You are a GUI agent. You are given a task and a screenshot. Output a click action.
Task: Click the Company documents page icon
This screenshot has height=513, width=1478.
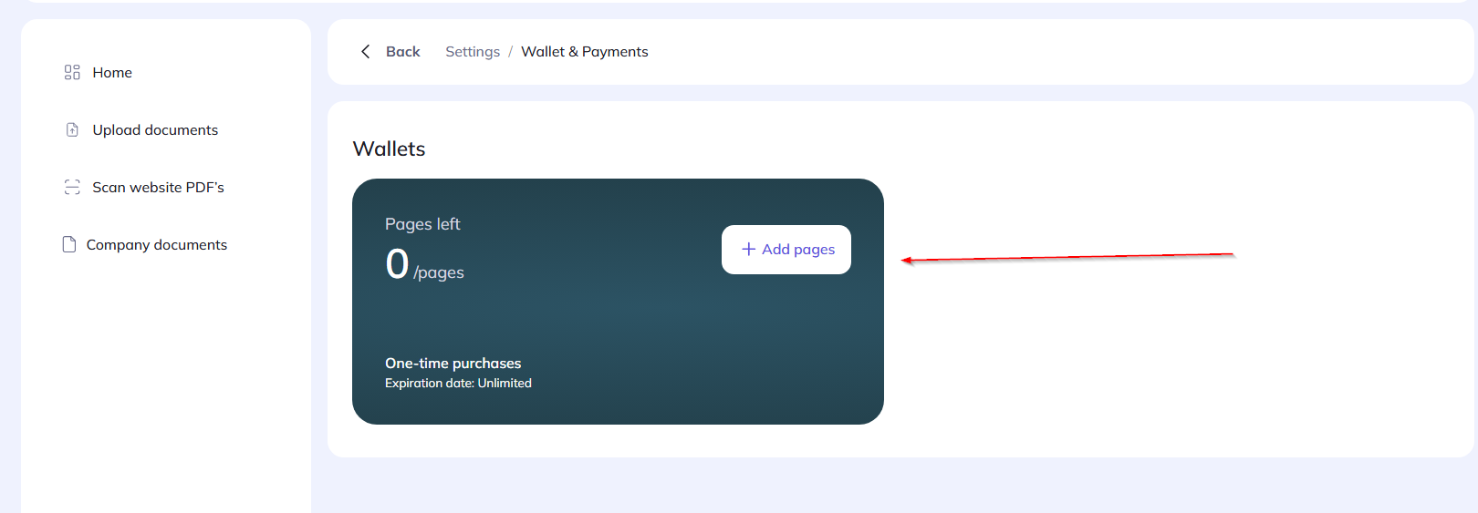click(x=68, y=244)
